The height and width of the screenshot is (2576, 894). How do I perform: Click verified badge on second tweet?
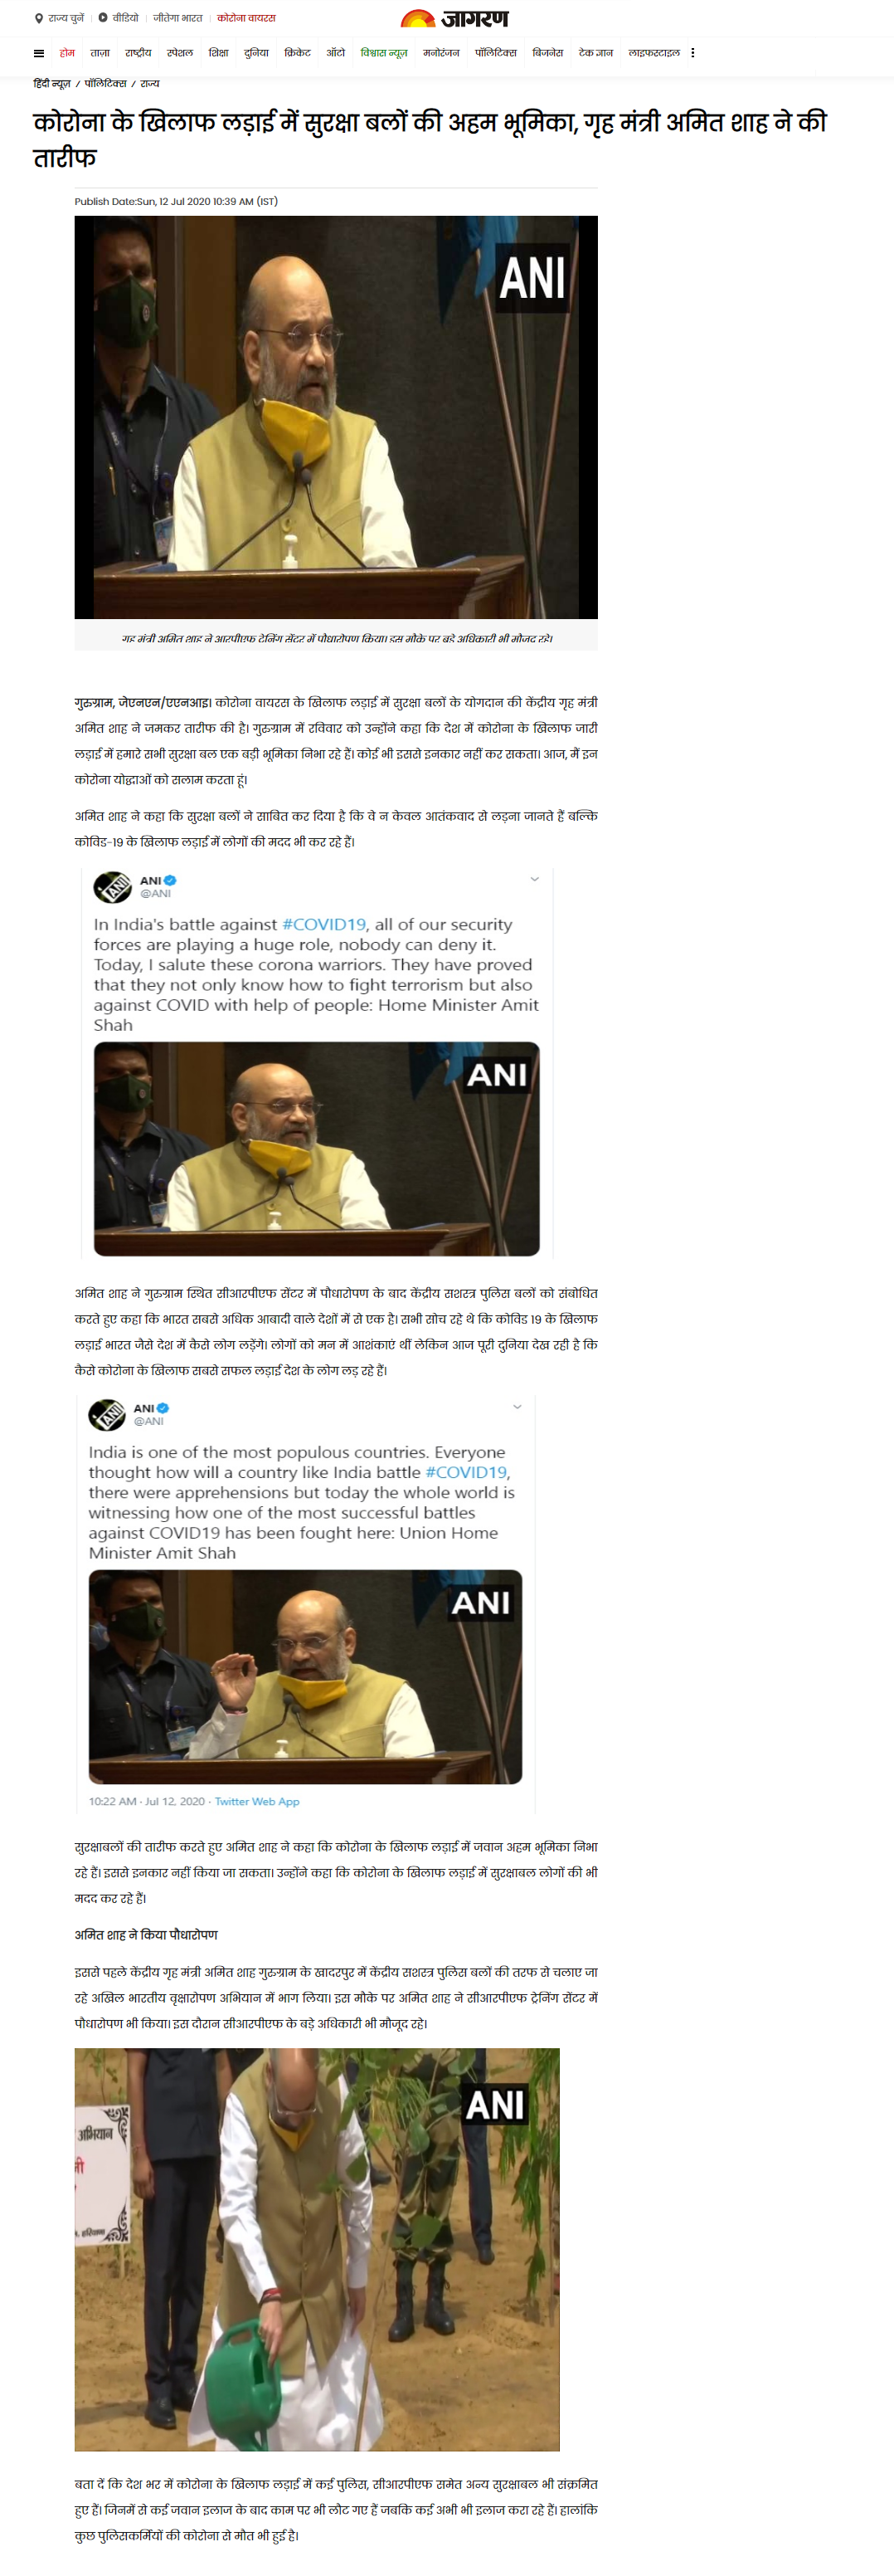click(x=163, y=1407)
